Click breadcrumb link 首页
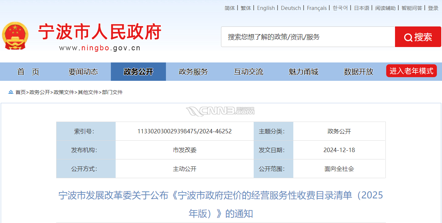 click(x=21, y=92)
